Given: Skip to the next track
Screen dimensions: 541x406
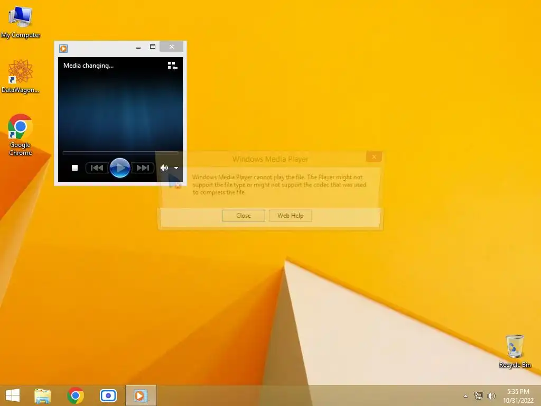Looking at the screenshot, I should pyautogui.click(x=143, y=168).
